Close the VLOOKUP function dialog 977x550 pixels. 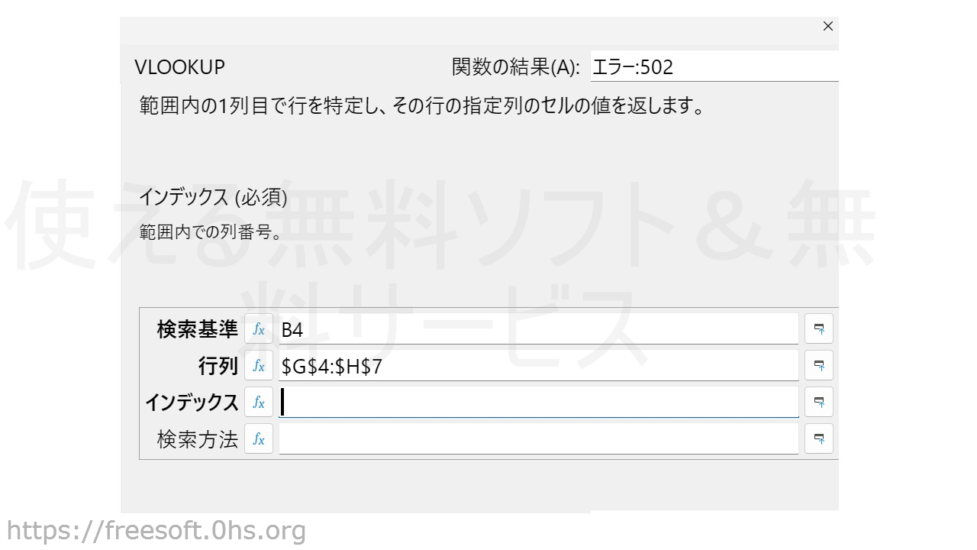click(828, 26)
